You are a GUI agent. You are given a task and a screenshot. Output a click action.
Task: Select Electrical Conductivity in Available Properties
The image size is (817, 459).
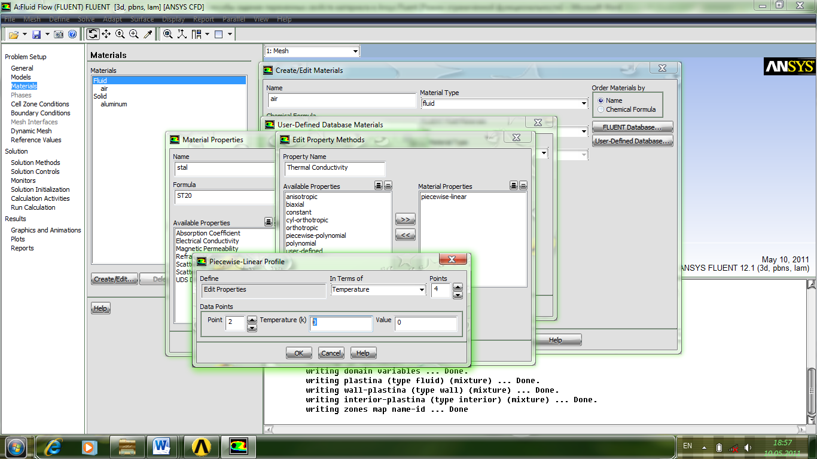208,241
